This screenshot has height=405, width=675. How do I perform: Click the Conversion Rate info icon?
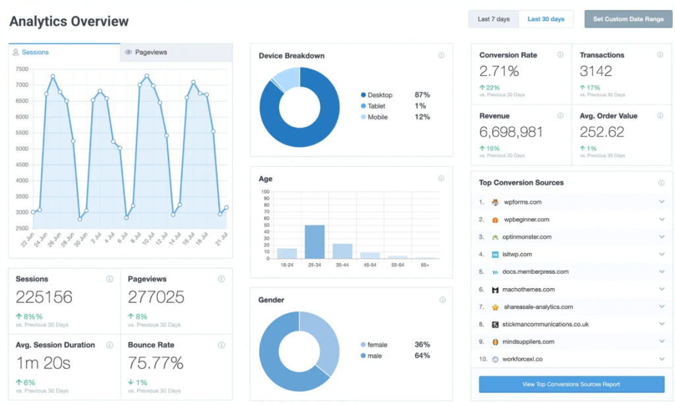(560, 55)
